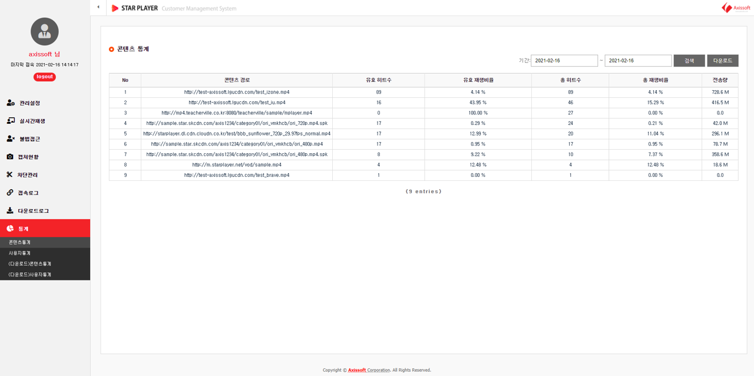
Task: Click the capture status camera icon
Action: pos(10,157)
